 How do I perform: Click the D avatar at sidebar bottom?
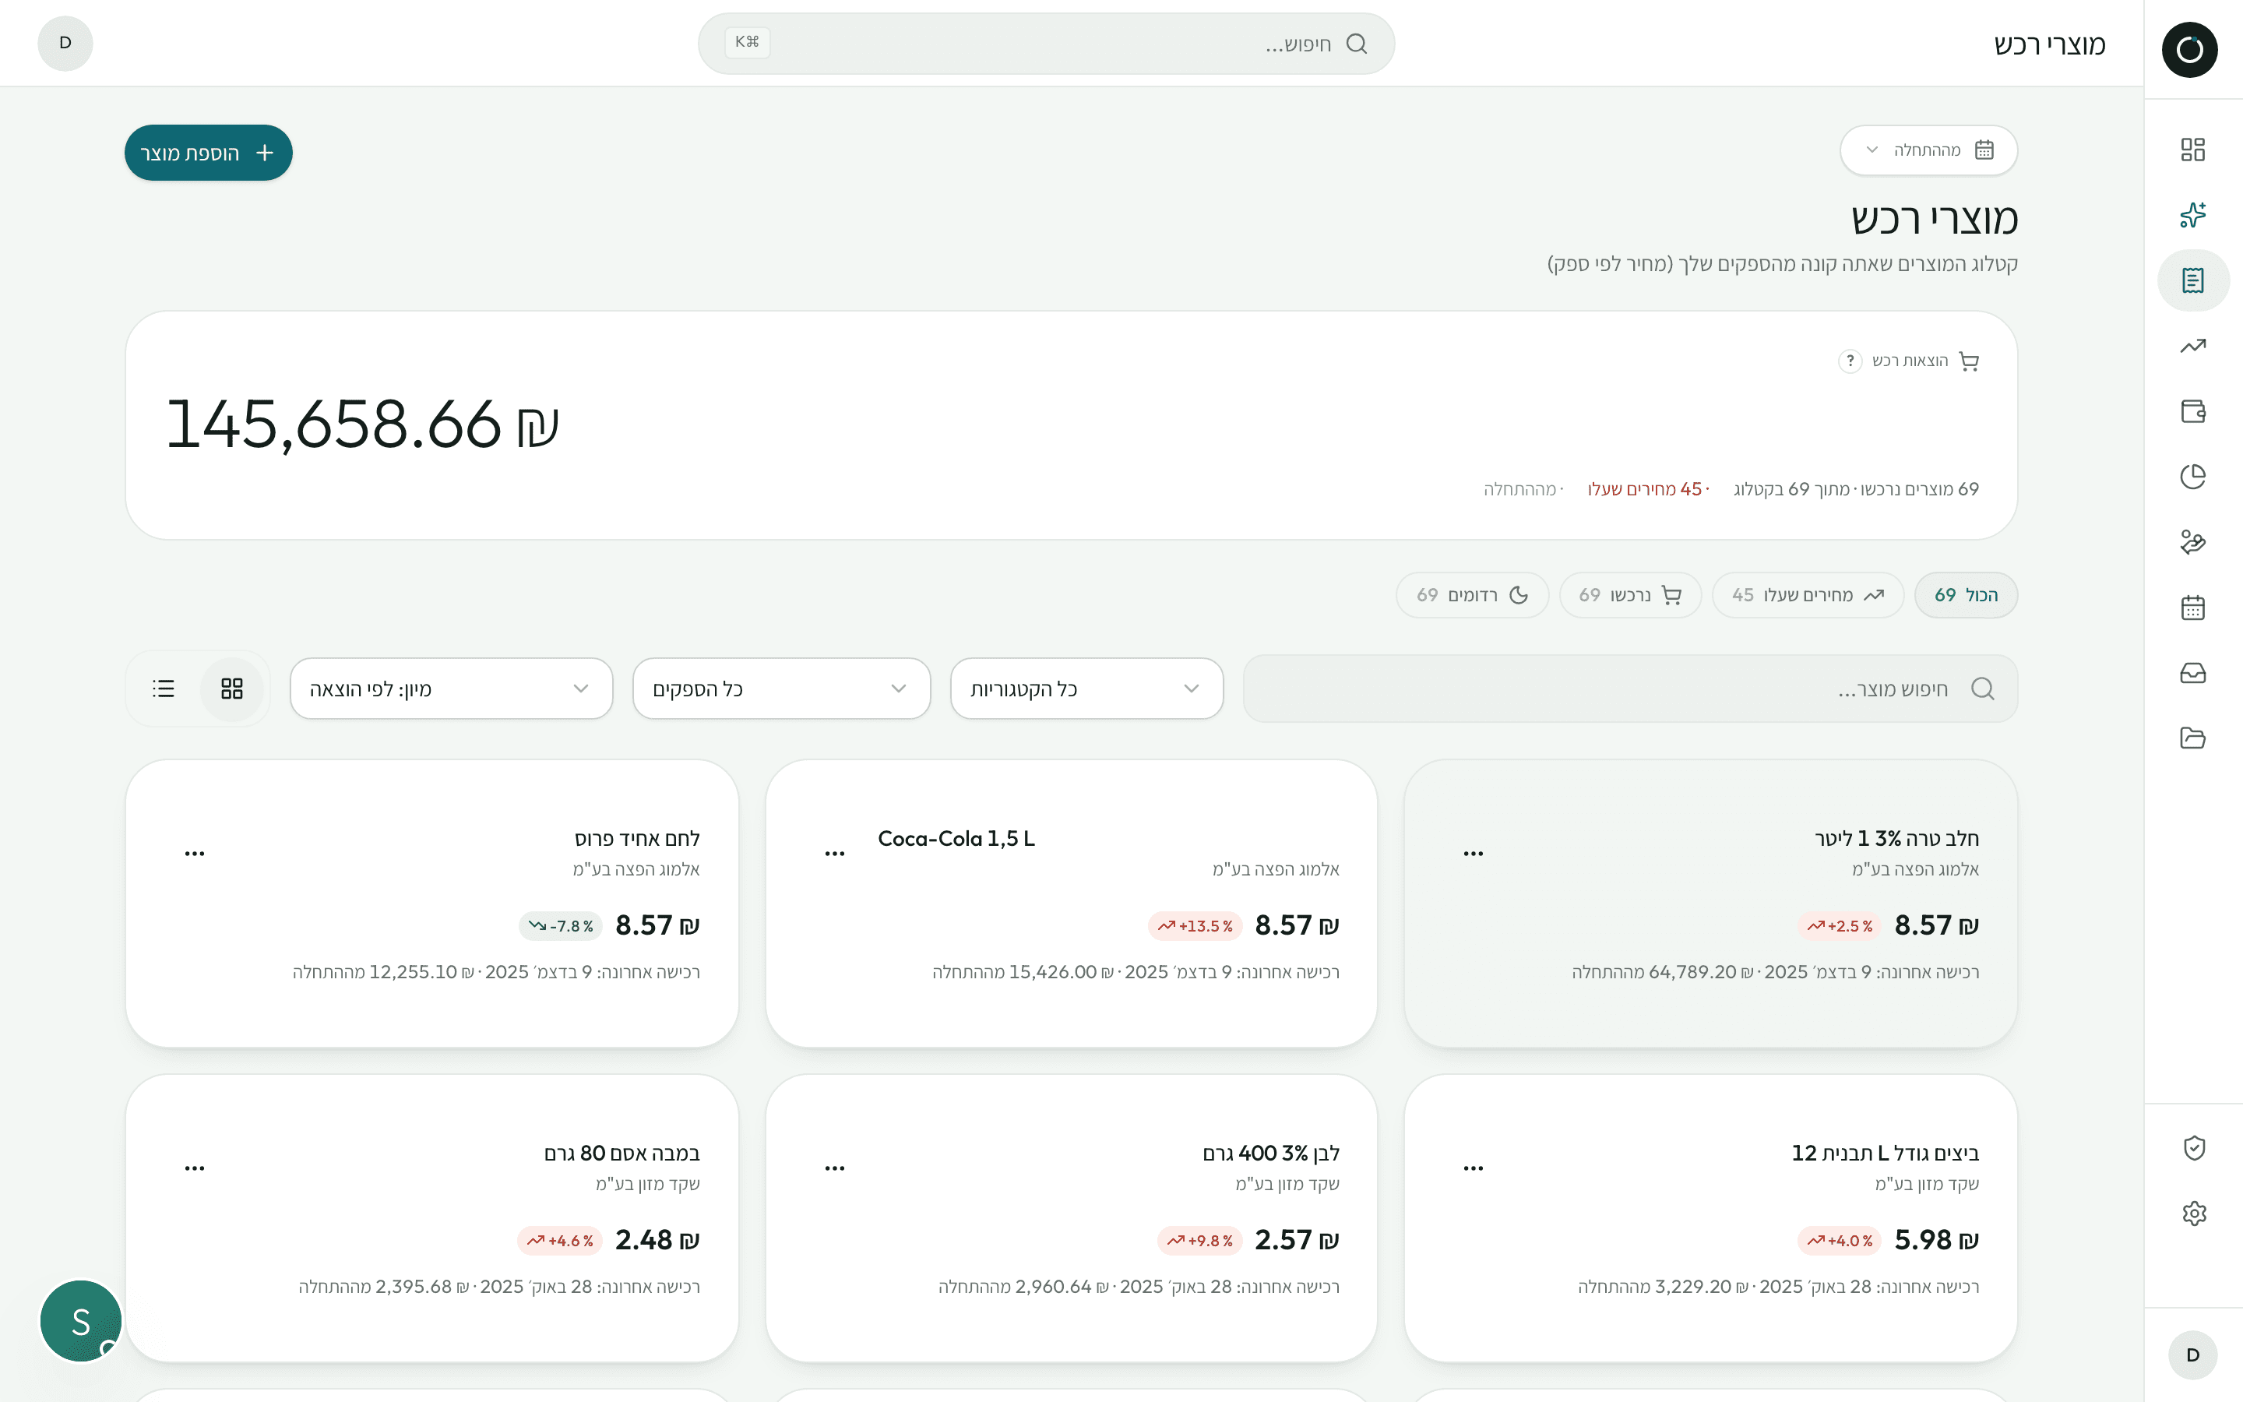(2193, 1354)
